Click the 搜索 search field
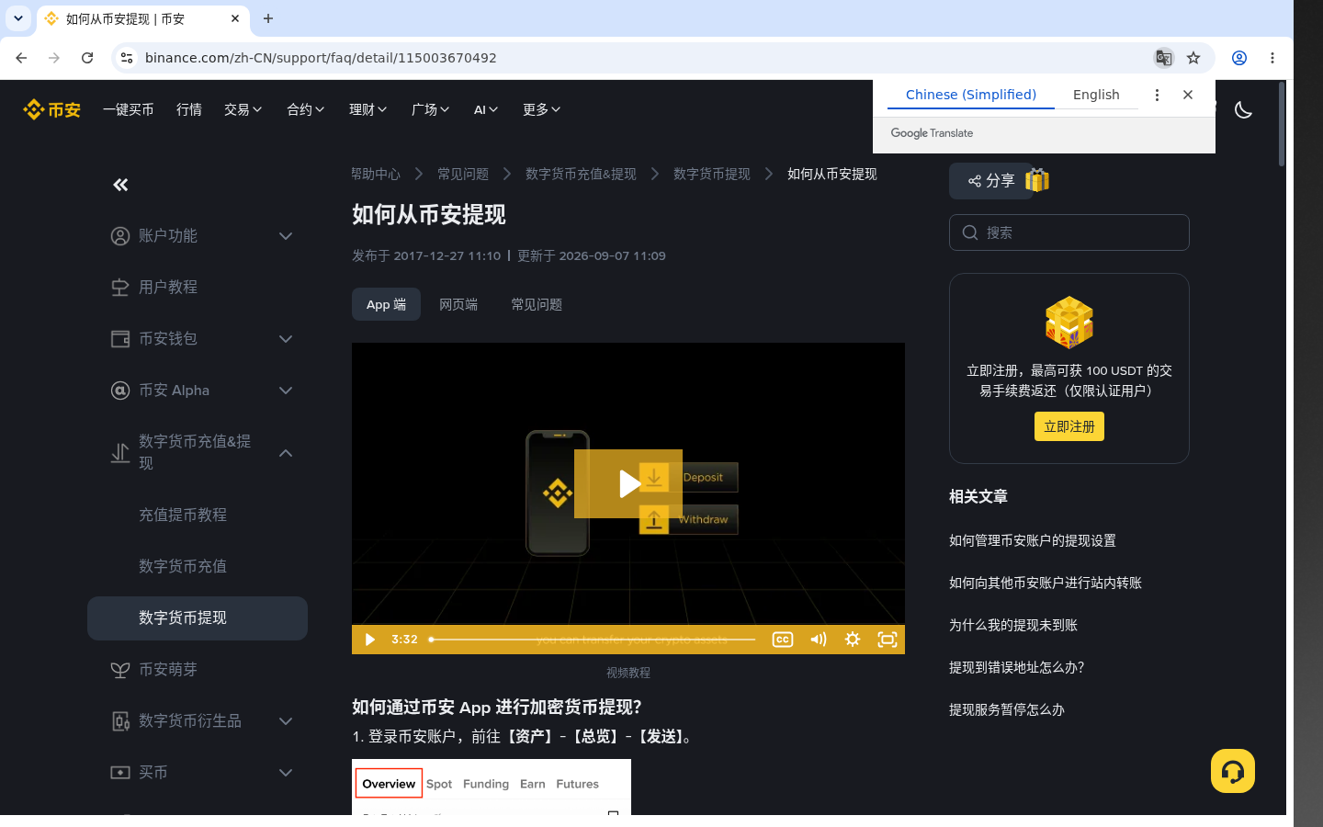Screen dimensions: 1323x827 [x=1069, y=232]
